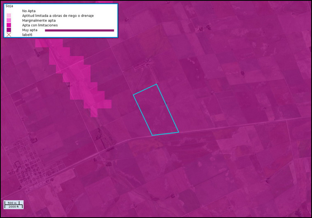The image size is (312, 218).
Task: Click the 'Soja' legend title
Action: coord(9,6)
